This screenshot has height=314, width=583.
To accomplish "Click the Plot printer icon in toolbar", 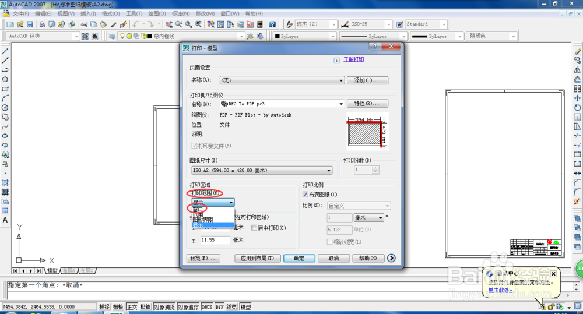I will click(42, 24).
